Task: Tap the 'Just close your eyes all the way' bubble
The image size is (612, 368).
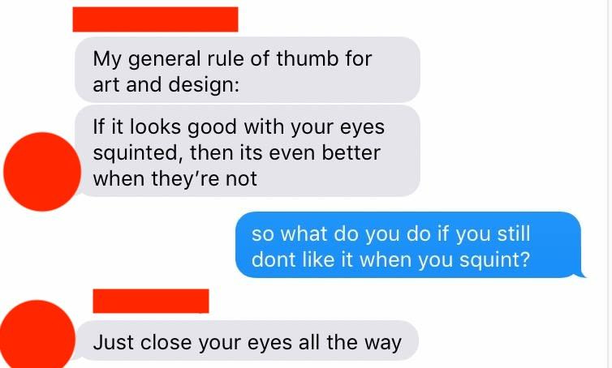Action: pyautogui.click(x=248, y=340)
